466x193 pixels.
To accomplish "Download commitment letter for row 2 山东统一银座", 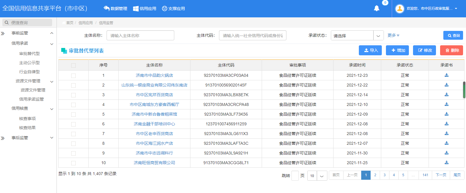I will 447,85.
